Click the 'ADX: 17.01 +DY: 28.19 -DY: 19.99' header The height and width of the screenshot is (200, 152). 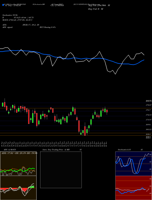tap(19, 153)
